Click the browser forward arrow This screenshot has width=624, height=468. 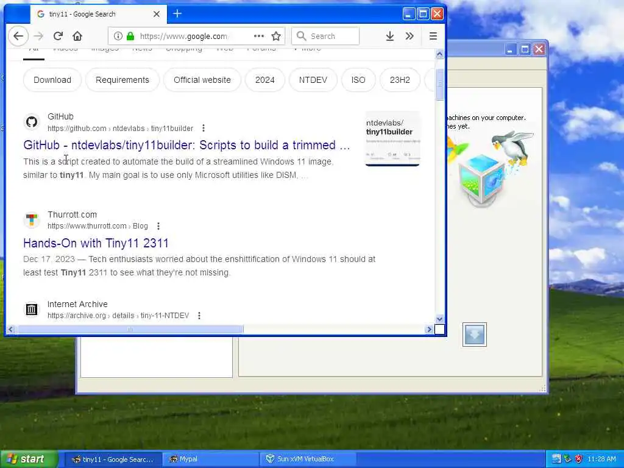tap(38, 36)
